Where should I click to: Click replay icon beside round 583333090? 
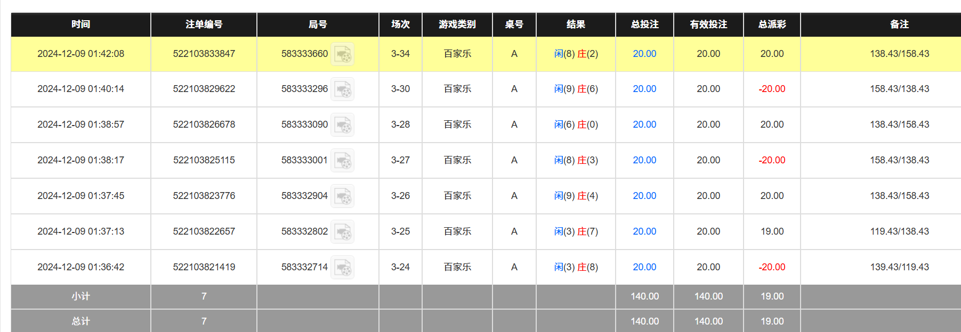[342, 125]
